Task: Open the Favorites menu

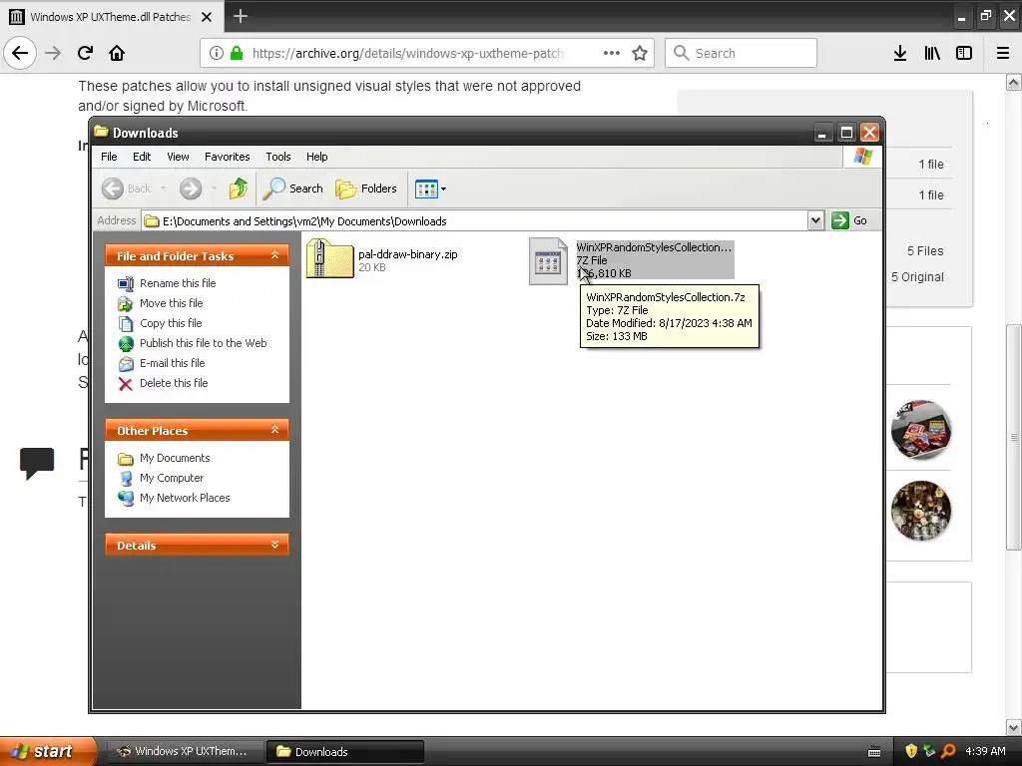Action: tap(227, 157)
